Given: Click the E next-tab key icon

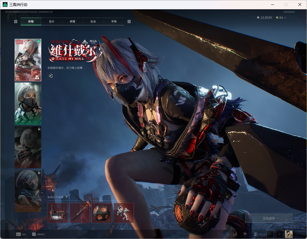Looking at the screenshot, I should (x=129, y=22).
